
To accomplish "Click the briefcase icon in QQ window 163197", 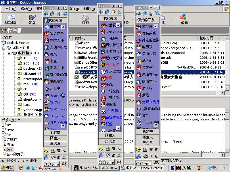I will [x=52, y=14].
